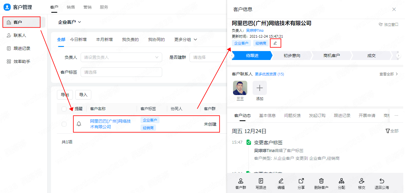Switch to the 开票申请 tab
This screenshot has height=193, width=405.
point(367,116)
